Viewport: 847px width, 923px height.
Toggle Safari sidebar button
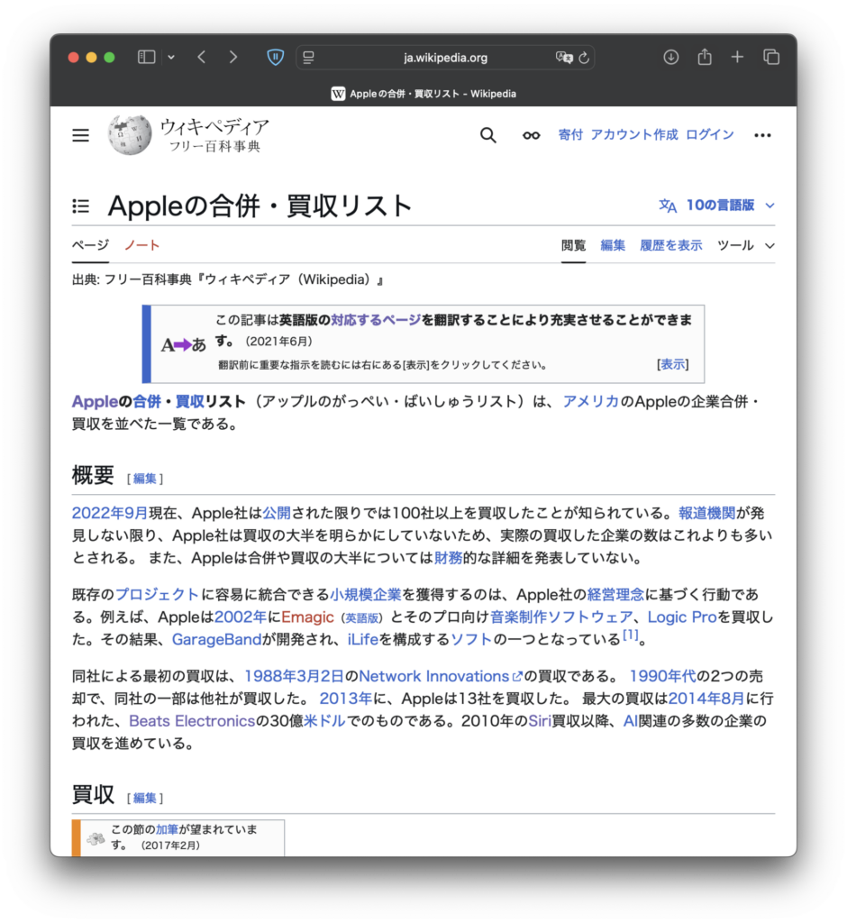coord(146,57)
